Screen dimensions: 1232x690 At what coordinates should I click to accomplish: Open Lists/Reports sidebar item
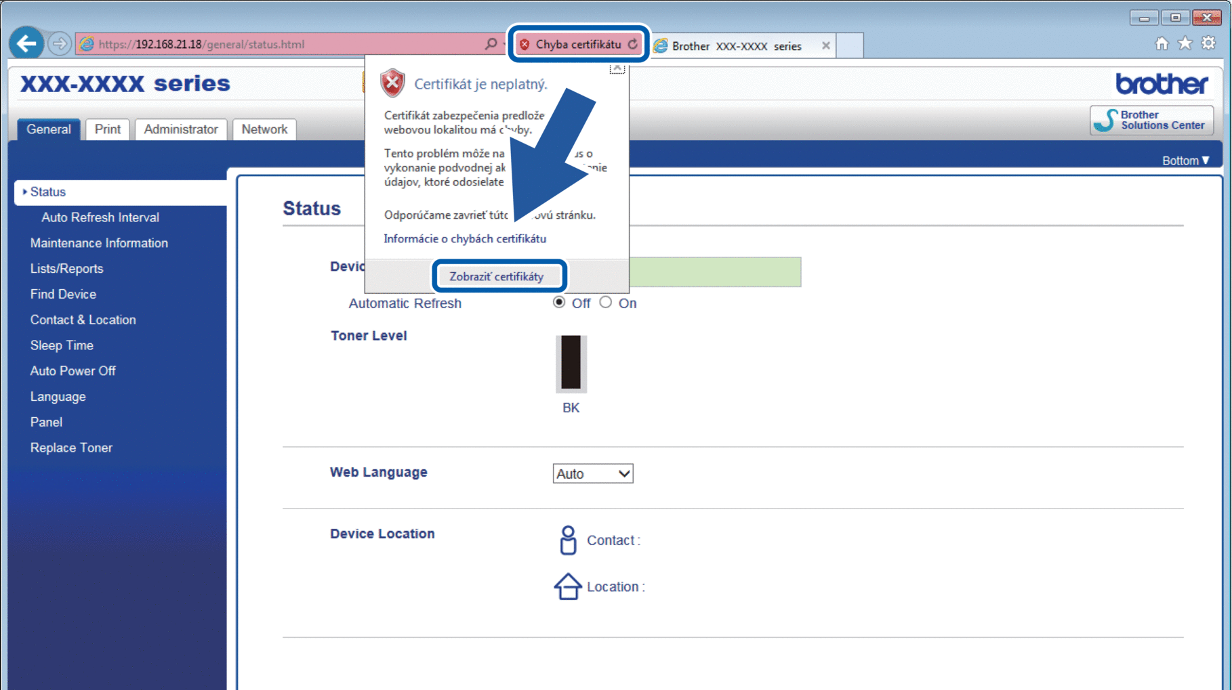click(66, 269)
